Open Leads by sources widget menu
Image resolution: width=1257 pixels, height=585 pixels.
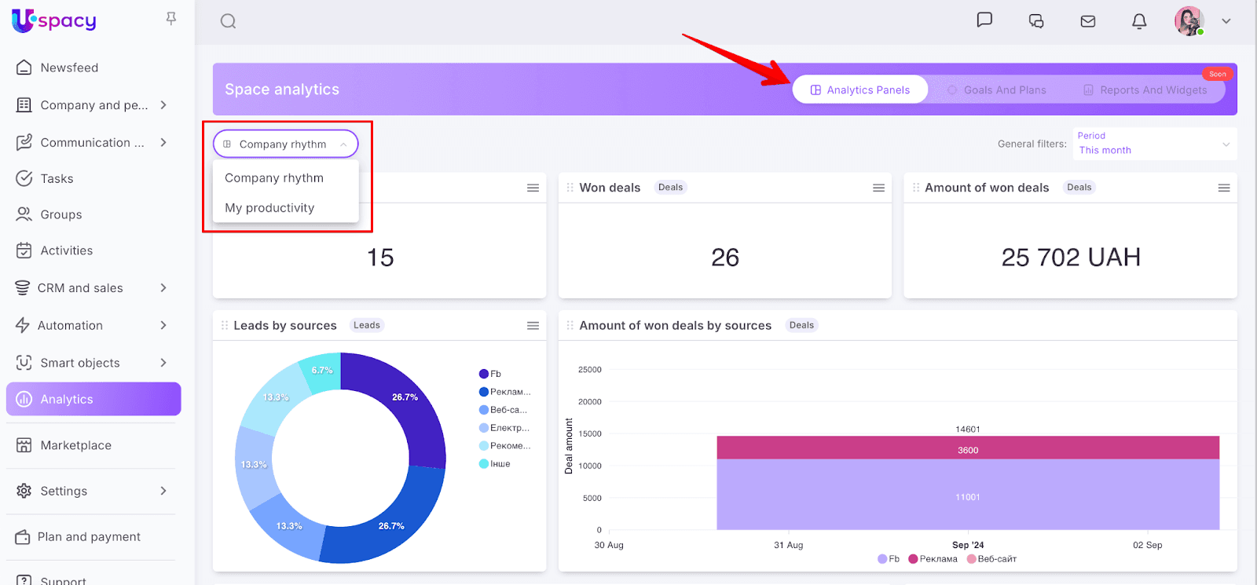point(533,325)
